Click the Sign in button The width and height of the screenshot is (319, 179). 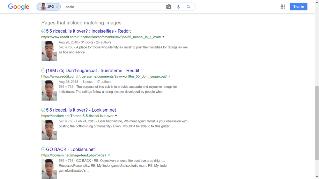(x=299, y=7)
